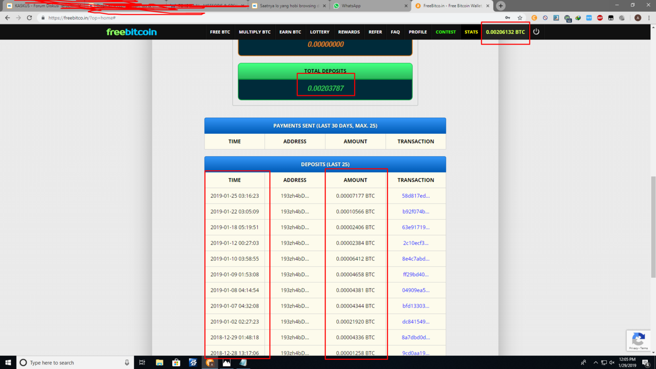Open Microsoft Store from the taskbar

point(176,362)
